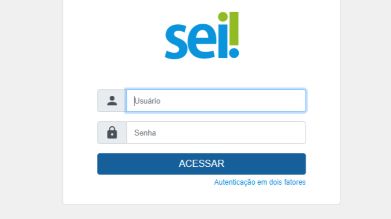The width and height of the screenshot is (391, 219).
Task: Click the SEI logo image
Action: (x=202, y=35)
